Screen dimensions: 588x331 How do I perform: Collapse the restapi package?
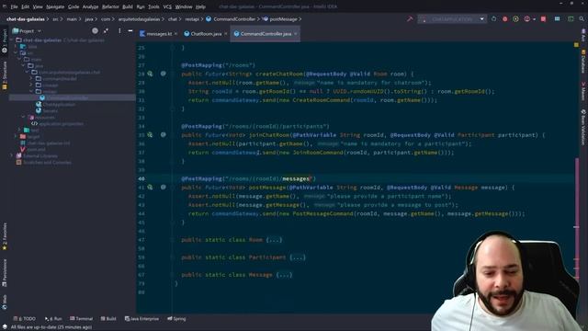click(31, 91)
